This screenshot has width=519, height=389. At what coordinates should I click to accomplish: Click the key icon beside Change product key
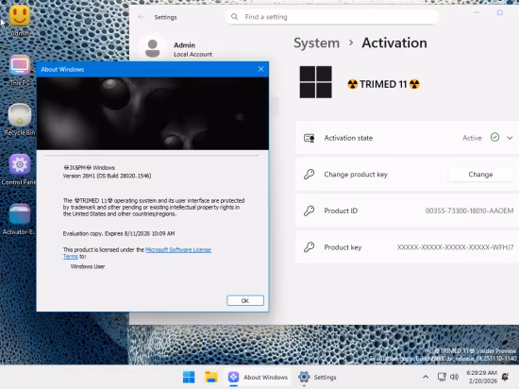coord(310,174)
